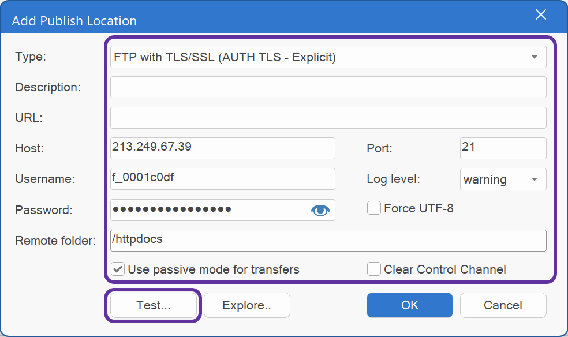The width and height of the screenshot is (568, 337).
Task: Click the Add Publish Location title bar
Action: click(260, 21)
